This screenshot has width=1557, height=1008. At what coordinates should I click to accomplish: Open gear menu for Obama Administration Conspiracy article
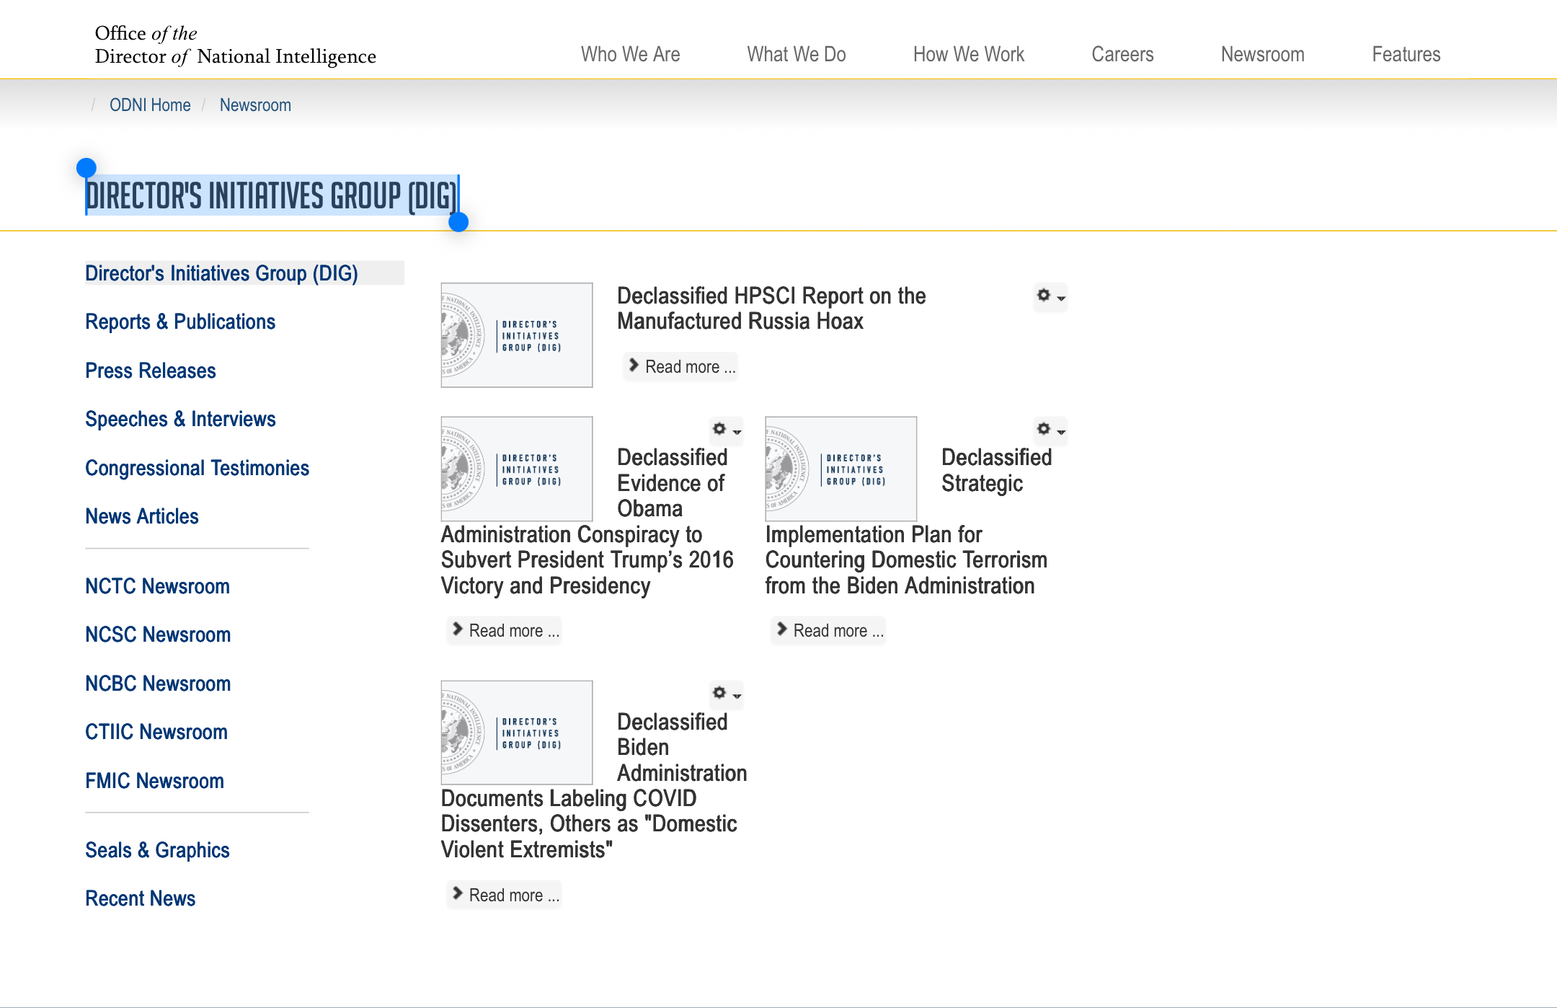coord(726,430)
